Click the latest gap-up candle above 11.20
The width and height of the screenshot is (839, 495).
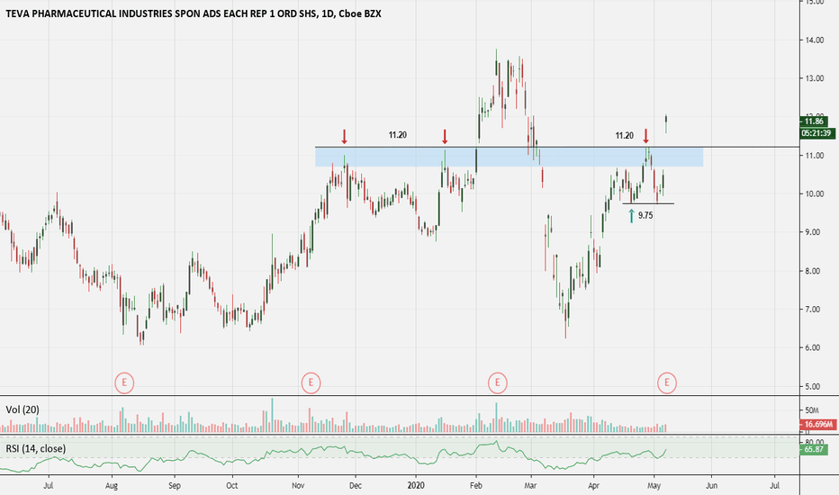coord(666,123)
